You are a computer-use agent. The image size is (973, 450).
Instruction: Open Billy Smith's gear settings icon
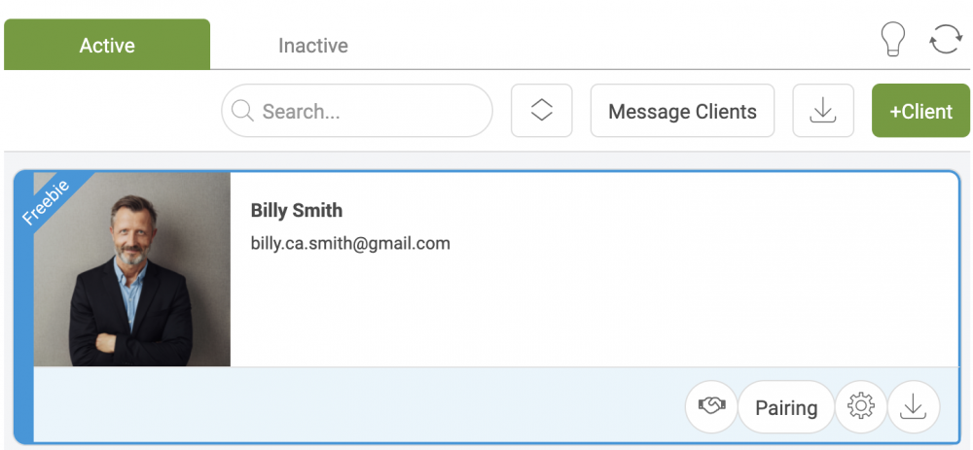861,406
